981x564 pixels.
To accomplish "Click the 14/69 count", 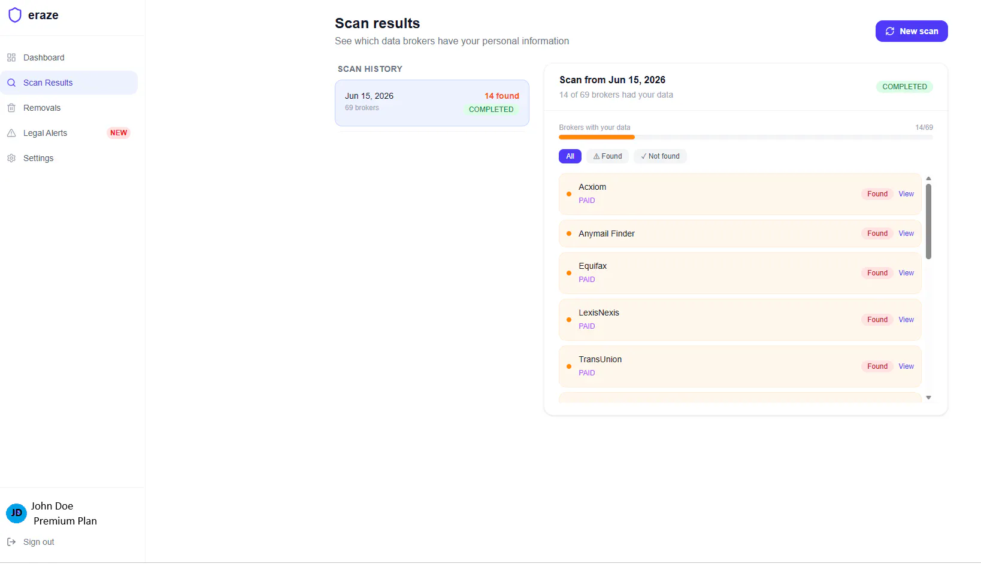I will click(x=924, y=128).
